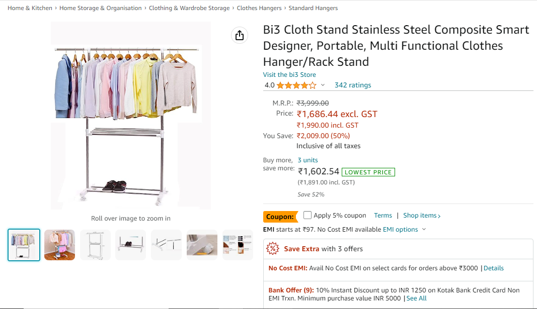Visit the bi3 Store link
Viewport: 537px width, 309px height.
pos(289,75)
